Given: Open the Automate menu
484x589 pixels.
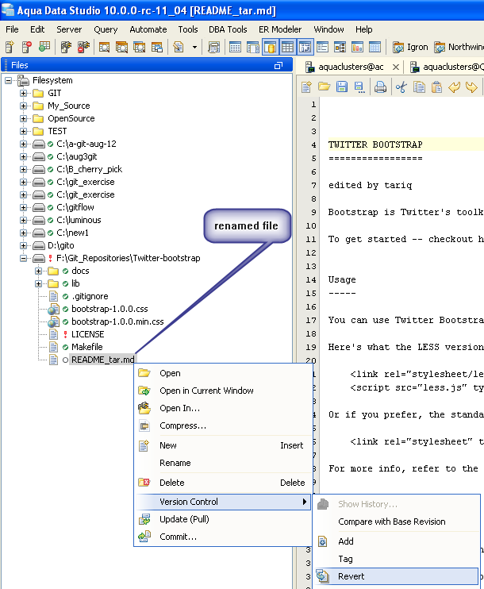Looking at the screenshot, I should [x=148, y=29].
